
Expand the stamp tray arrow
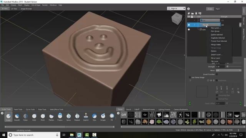[x=118, y=113]
